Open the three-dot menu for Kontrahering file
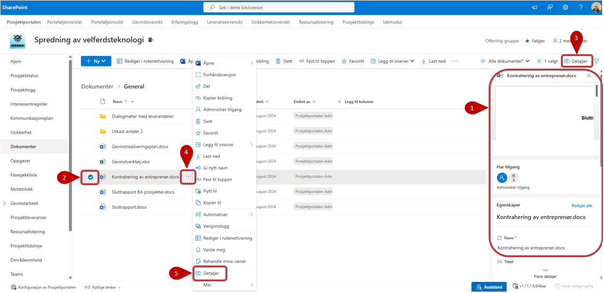Image resolution: width=604 pixels, height=293 pixels. pyautogui.click(x=189, y=177)
